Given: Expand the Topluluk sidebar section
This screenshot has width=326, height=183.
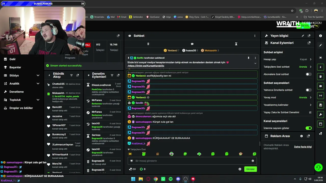Looking at the screenshot, I should pyautogui.click(x=38, y=100).
